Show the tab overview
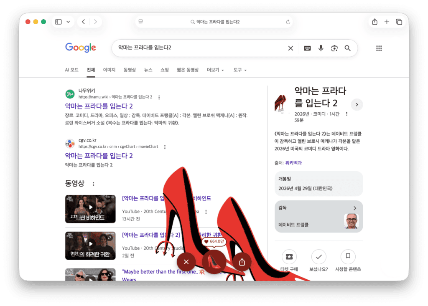This screenshot has width=428, height=306. [399, 22]
